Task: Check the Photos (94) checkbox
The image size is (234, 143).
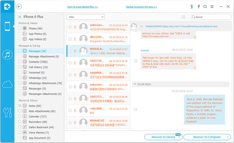Action: (20, 28)
